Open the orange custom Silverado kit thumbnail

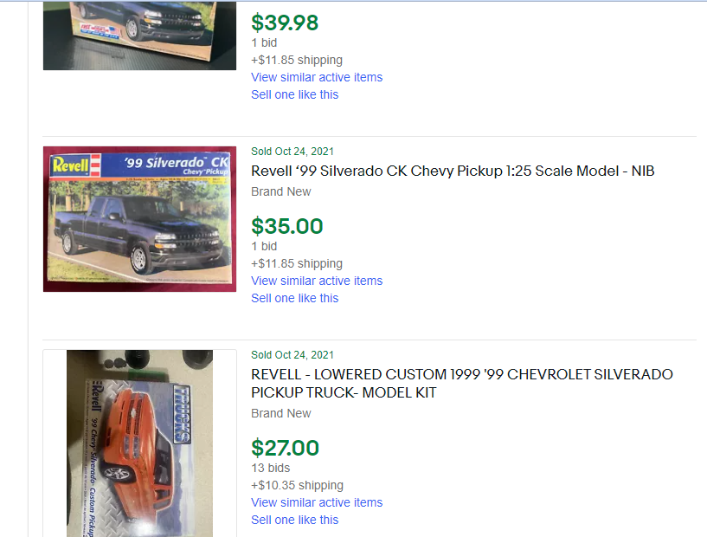coord(139,443)
